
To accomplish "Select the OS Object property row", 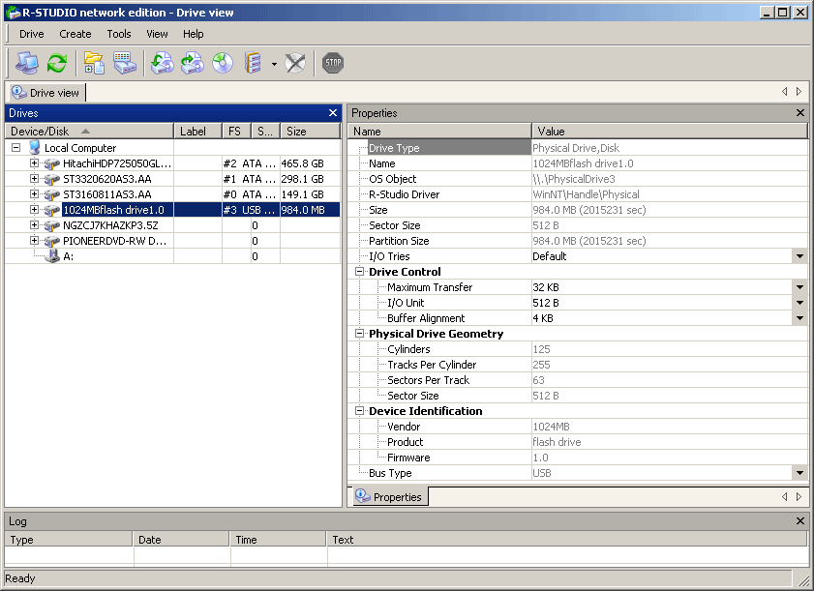I will (x=577, y=179).
